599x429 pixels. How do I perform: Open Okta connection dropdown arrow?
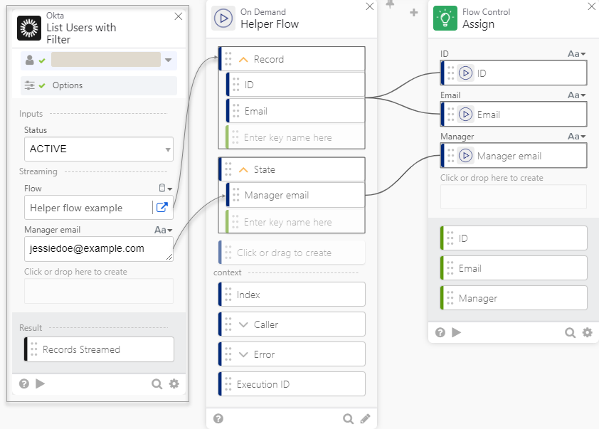click(x=169, y=60)
